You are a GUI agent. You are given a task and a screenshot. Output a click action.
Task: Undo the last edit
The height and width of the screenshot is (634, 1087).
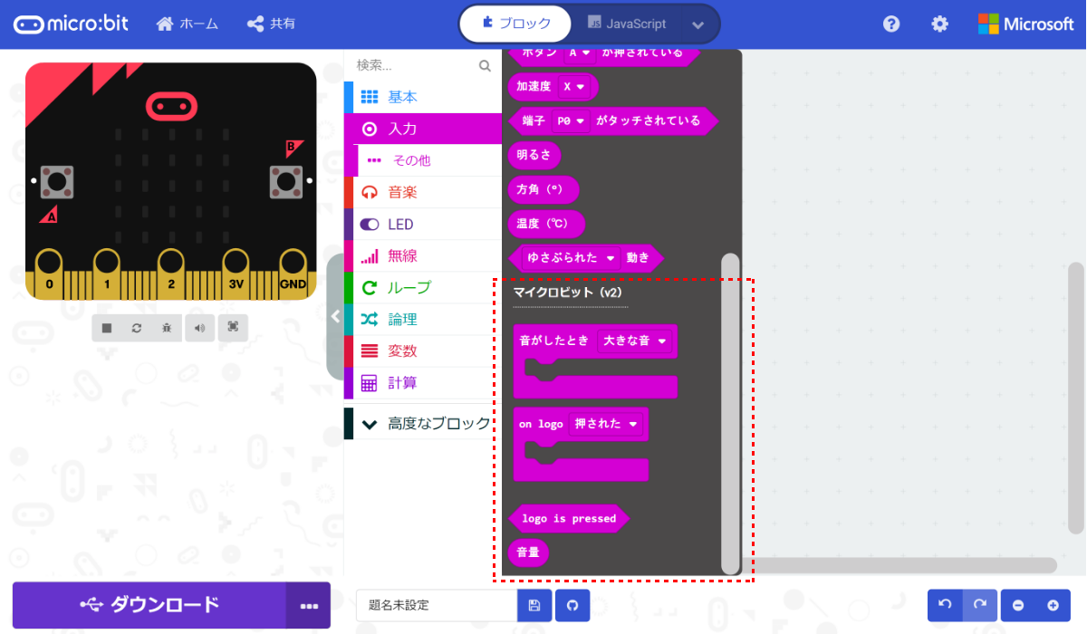[943, 605]
